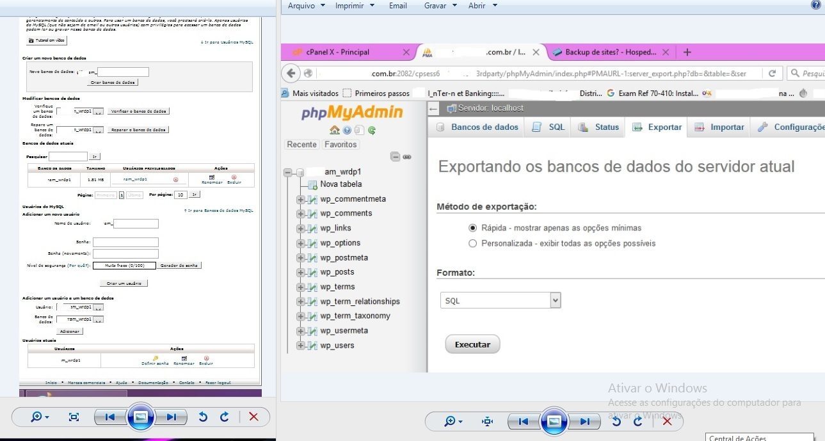Click the phpMyAdmin home icon
The height and width of the screenshot is (441, 825).
point(335,131)
